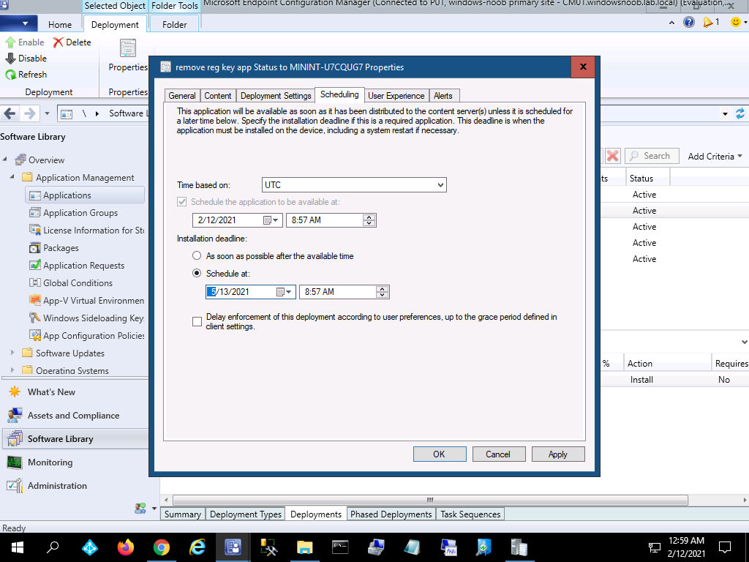Collapse Application Management folder
The width and height of the screenshot is (749, 562).
coord(12,177)
